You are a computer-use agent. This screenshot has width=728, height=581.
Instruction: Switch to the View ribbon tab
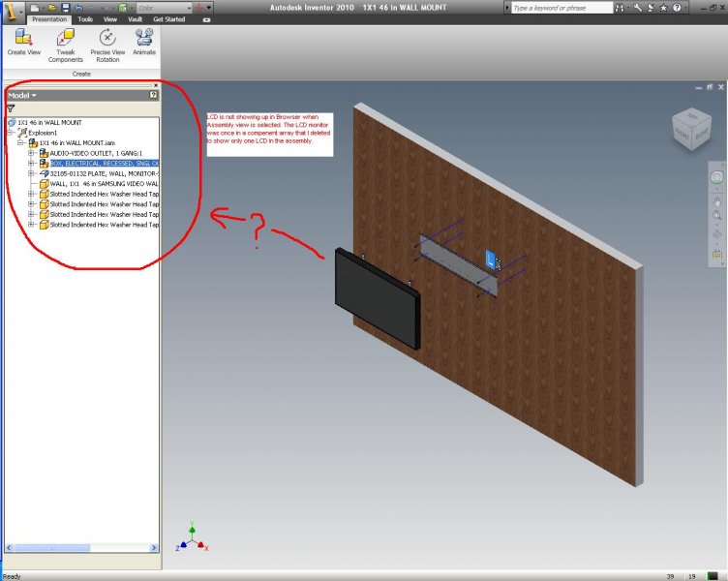click(x=110, y=19)
